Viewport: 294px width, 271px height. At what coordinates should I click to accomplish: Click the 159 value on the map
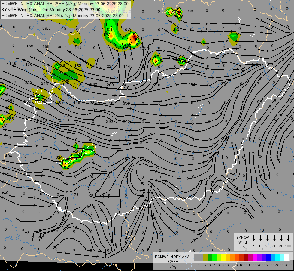click(x=46, y=46)
